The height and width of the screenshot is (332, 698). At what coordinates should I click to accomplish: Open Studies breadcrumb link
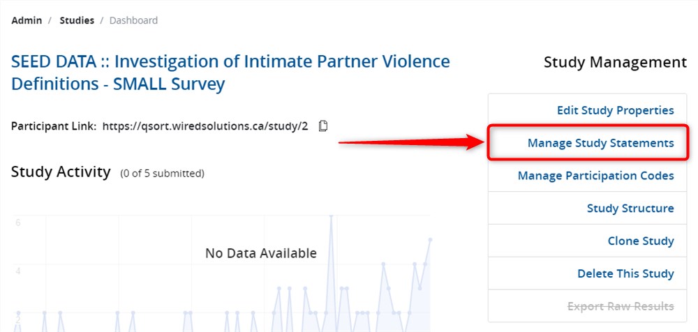click(77, 20)
